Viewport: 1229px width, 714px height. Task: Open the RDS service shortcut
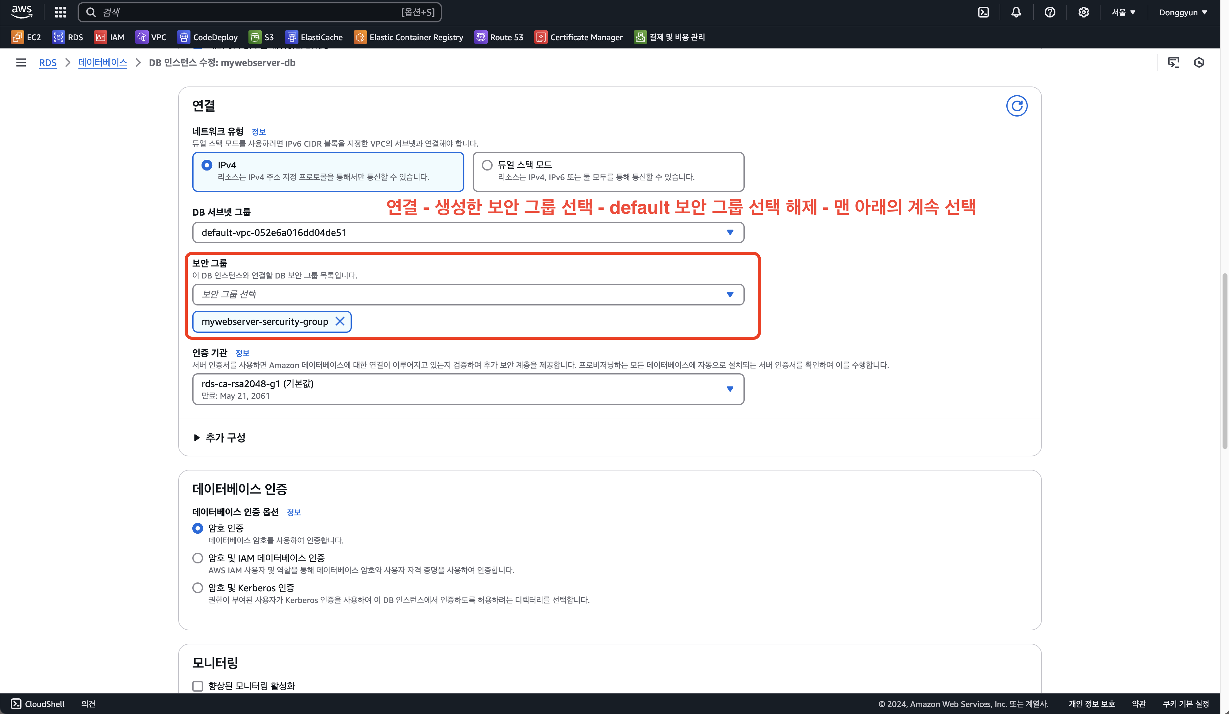[68, 37]
